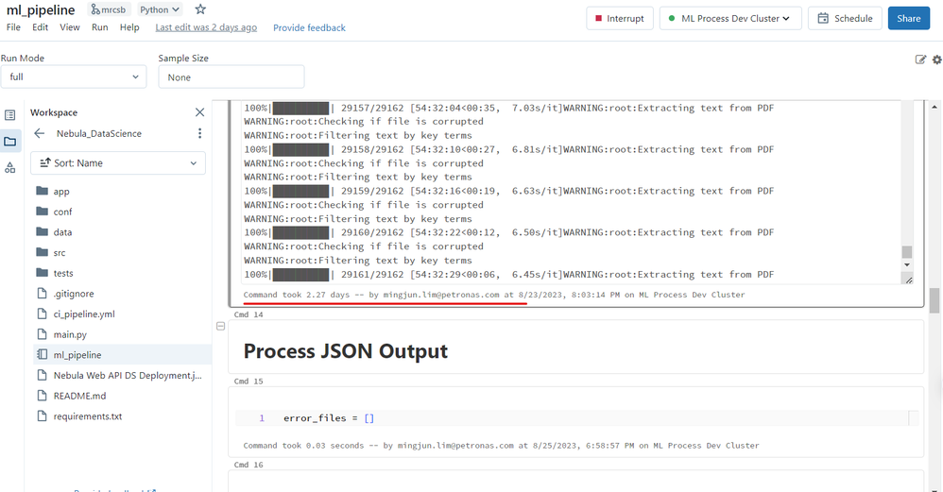Screen dimensions: 943x492
Task: Open the Run Mode dropdown
Action: 73,77
